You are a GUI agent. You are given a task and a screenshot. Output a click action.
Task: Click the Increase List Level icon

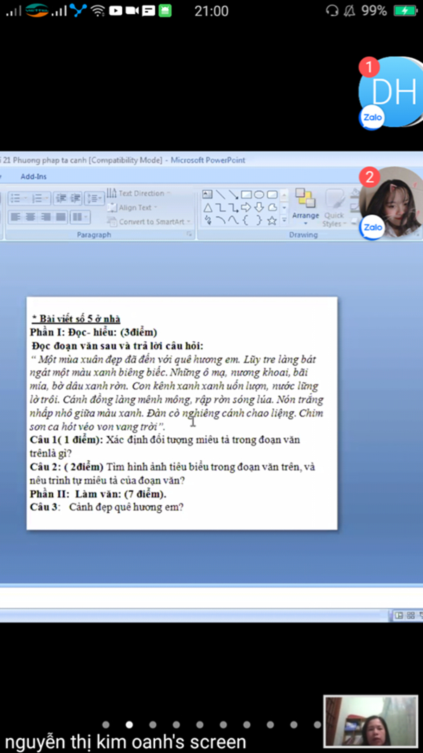point(75,198)
